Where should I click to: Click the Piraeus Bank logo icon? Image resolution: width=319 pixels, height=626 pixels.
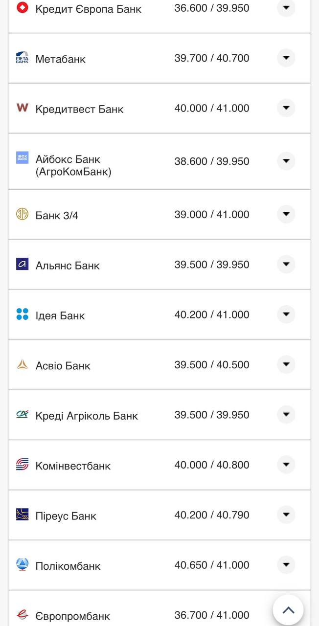pyautogui.click(x=22, y=514)
